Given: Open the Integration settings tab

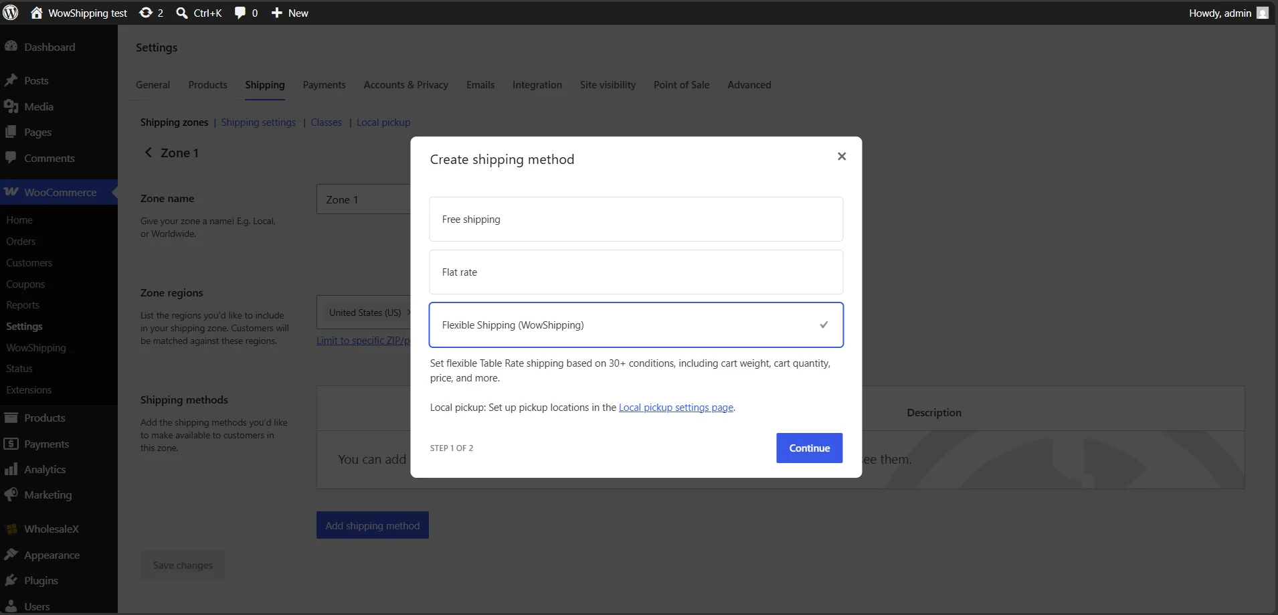Looking at the screenshot, I should [x=537, y=85].
